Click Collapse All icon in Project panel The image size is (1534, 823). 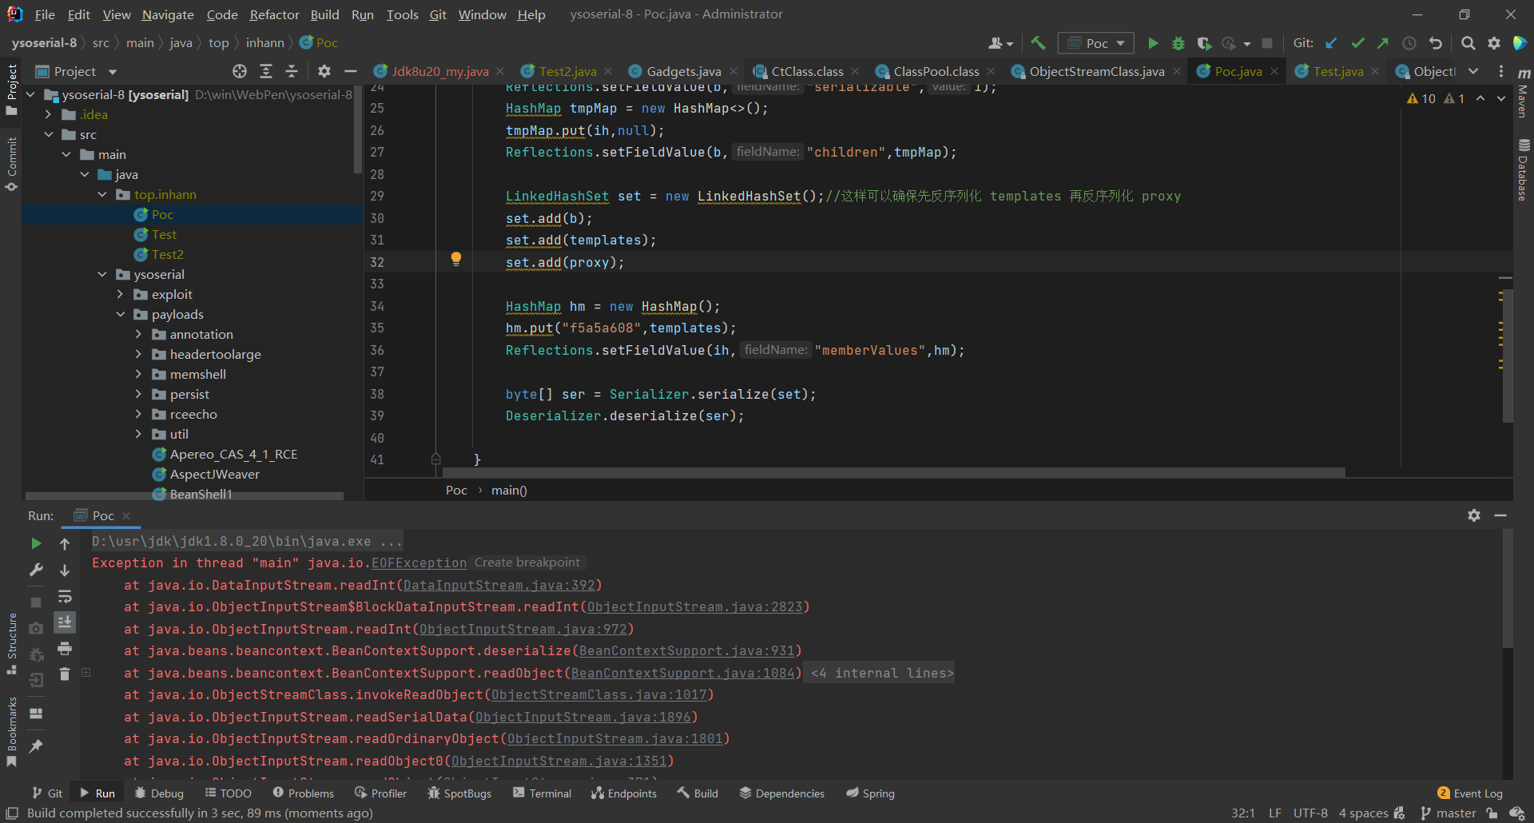pyautogui.click(x=292, y=71)
